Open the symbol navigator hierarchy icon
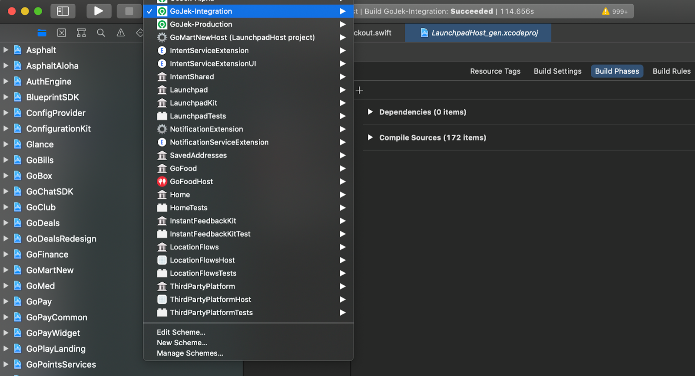This screenshot has width=695, height=376. pyautogui.click(x=81, y=33)
